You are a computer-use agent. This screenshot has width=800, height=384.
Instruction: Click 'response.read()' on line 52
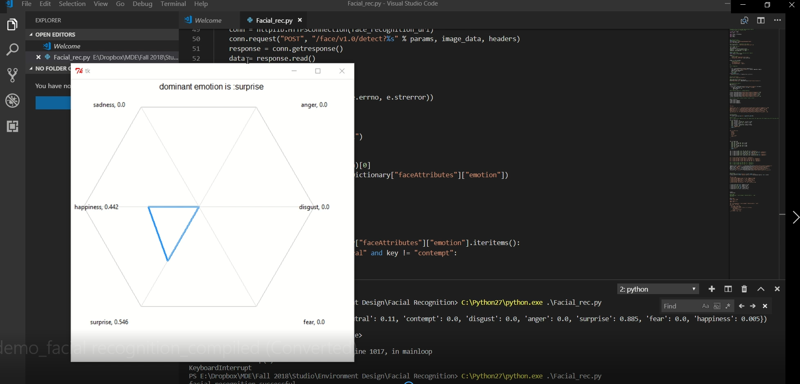click(286, 58)
